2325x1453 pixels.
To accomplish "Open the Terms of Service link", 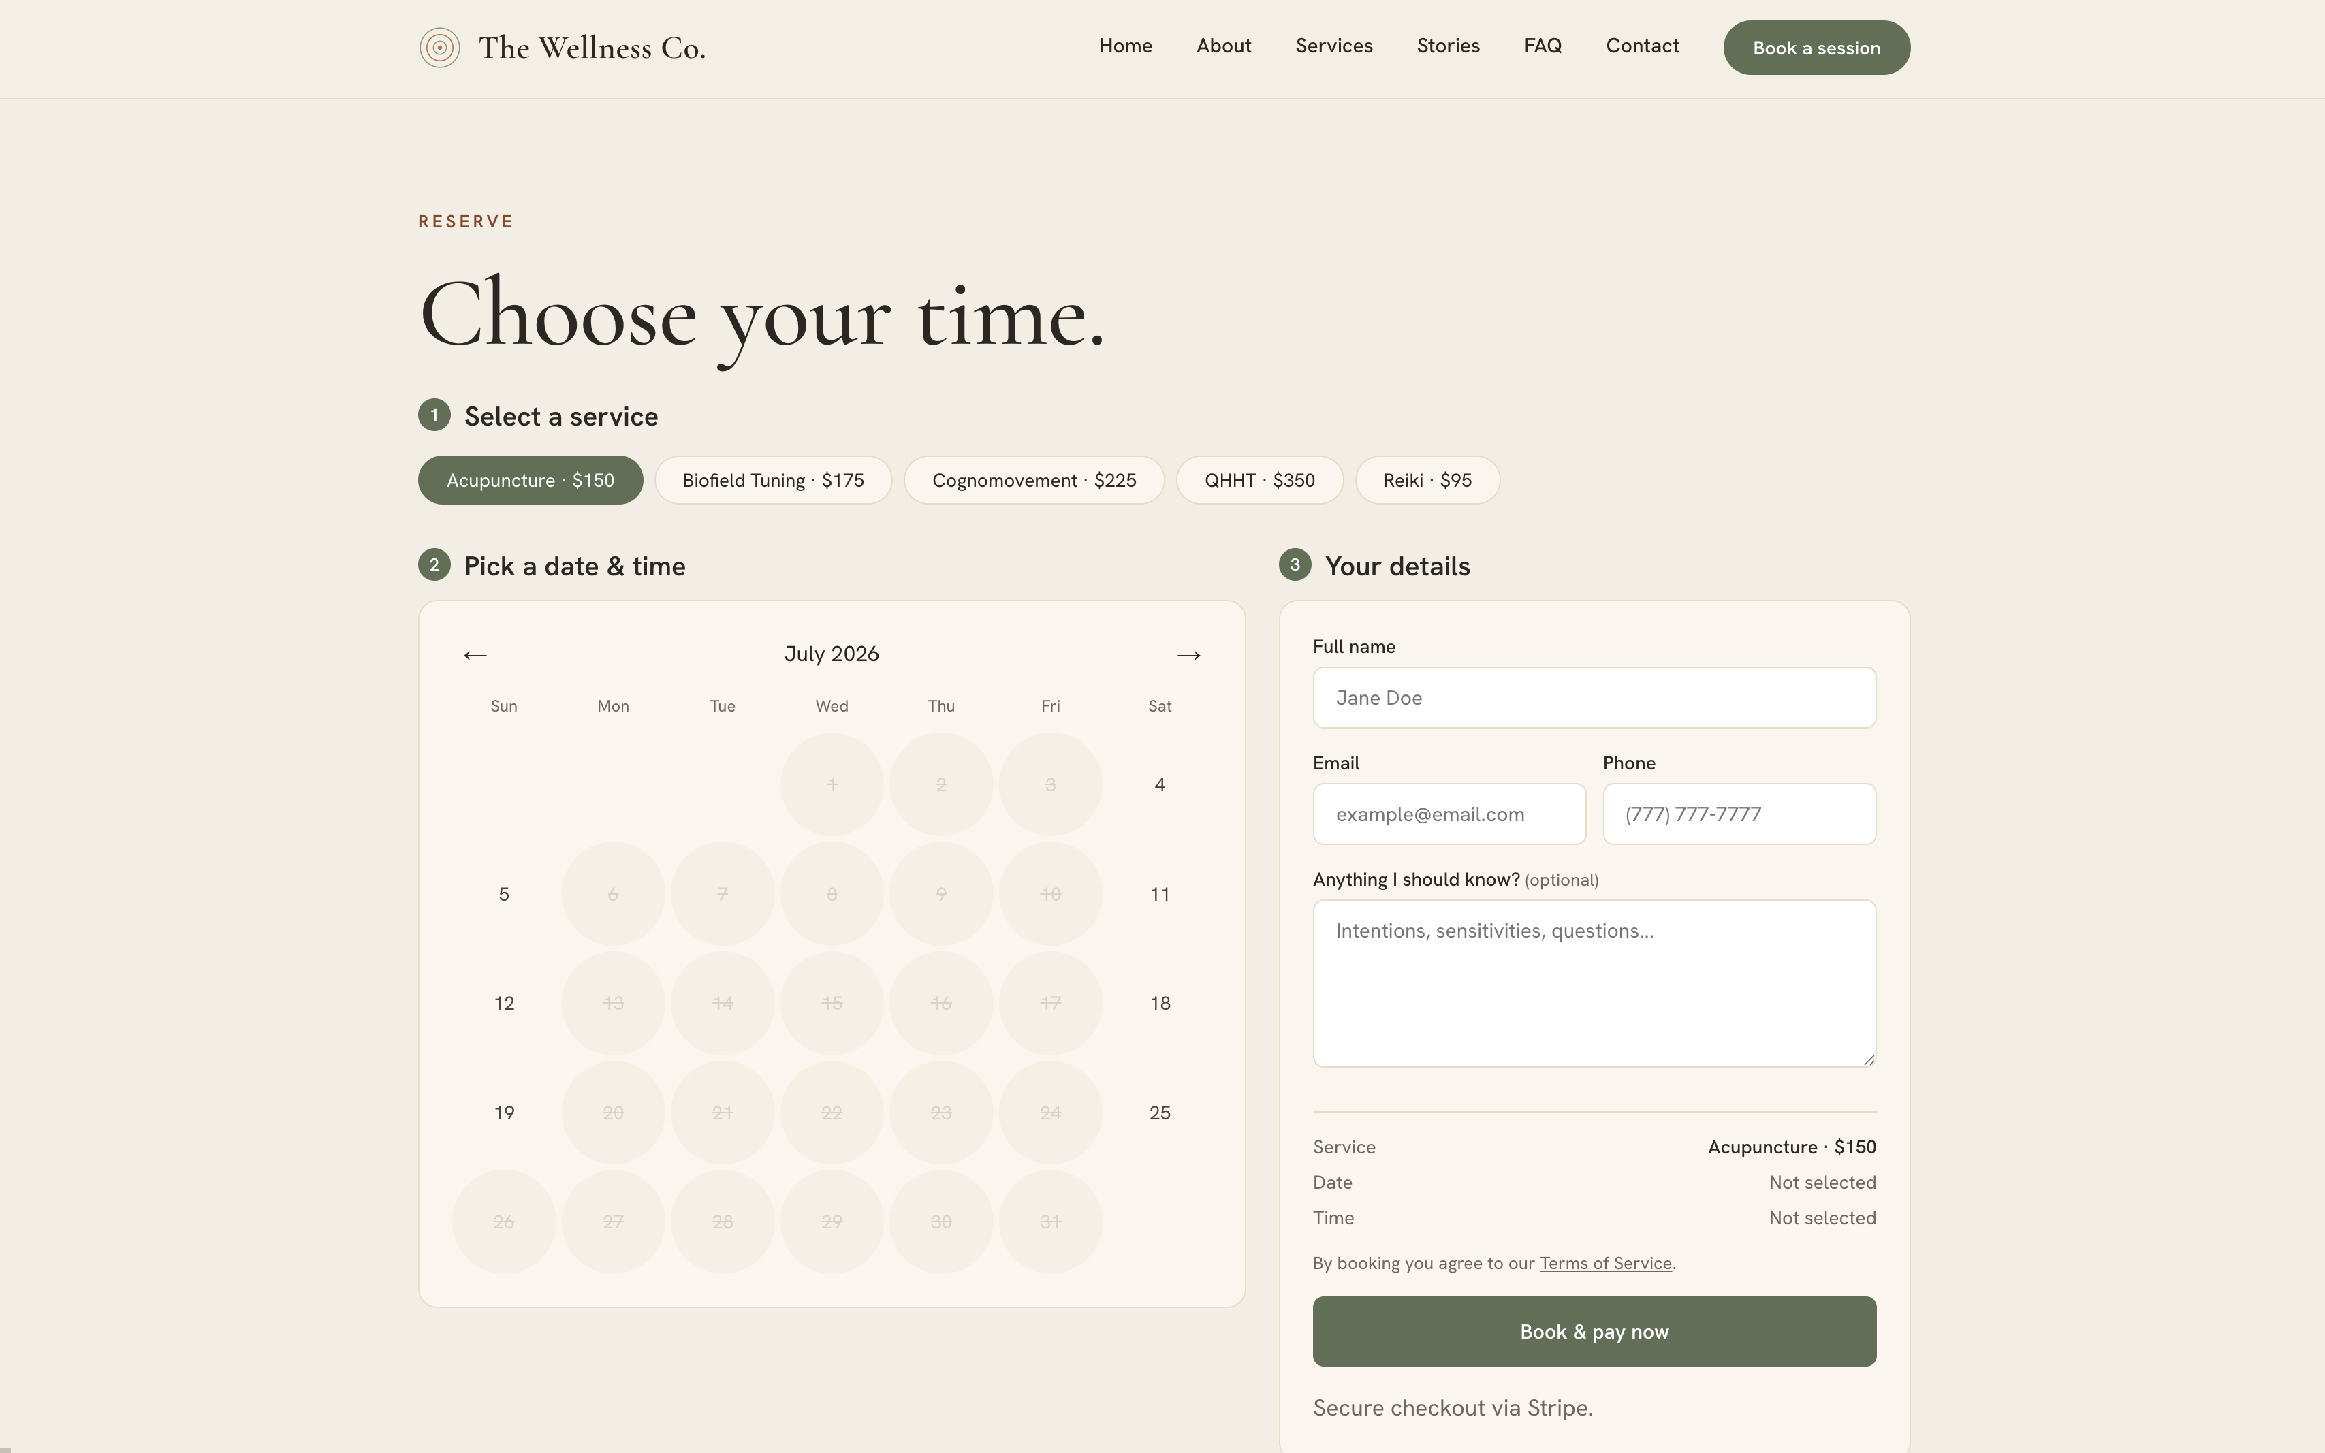I will pos(1605,1264).
